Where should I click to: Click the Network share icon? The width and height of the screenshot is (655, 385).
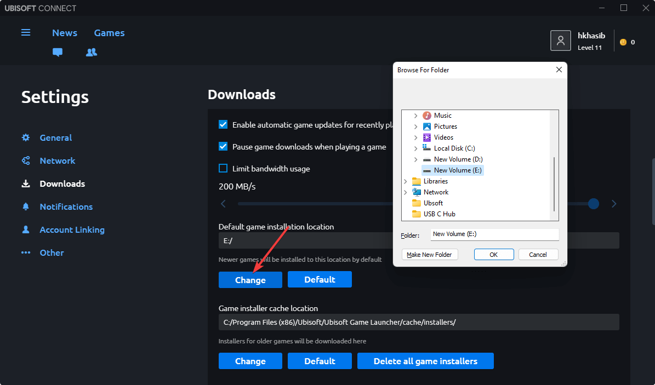26,160
